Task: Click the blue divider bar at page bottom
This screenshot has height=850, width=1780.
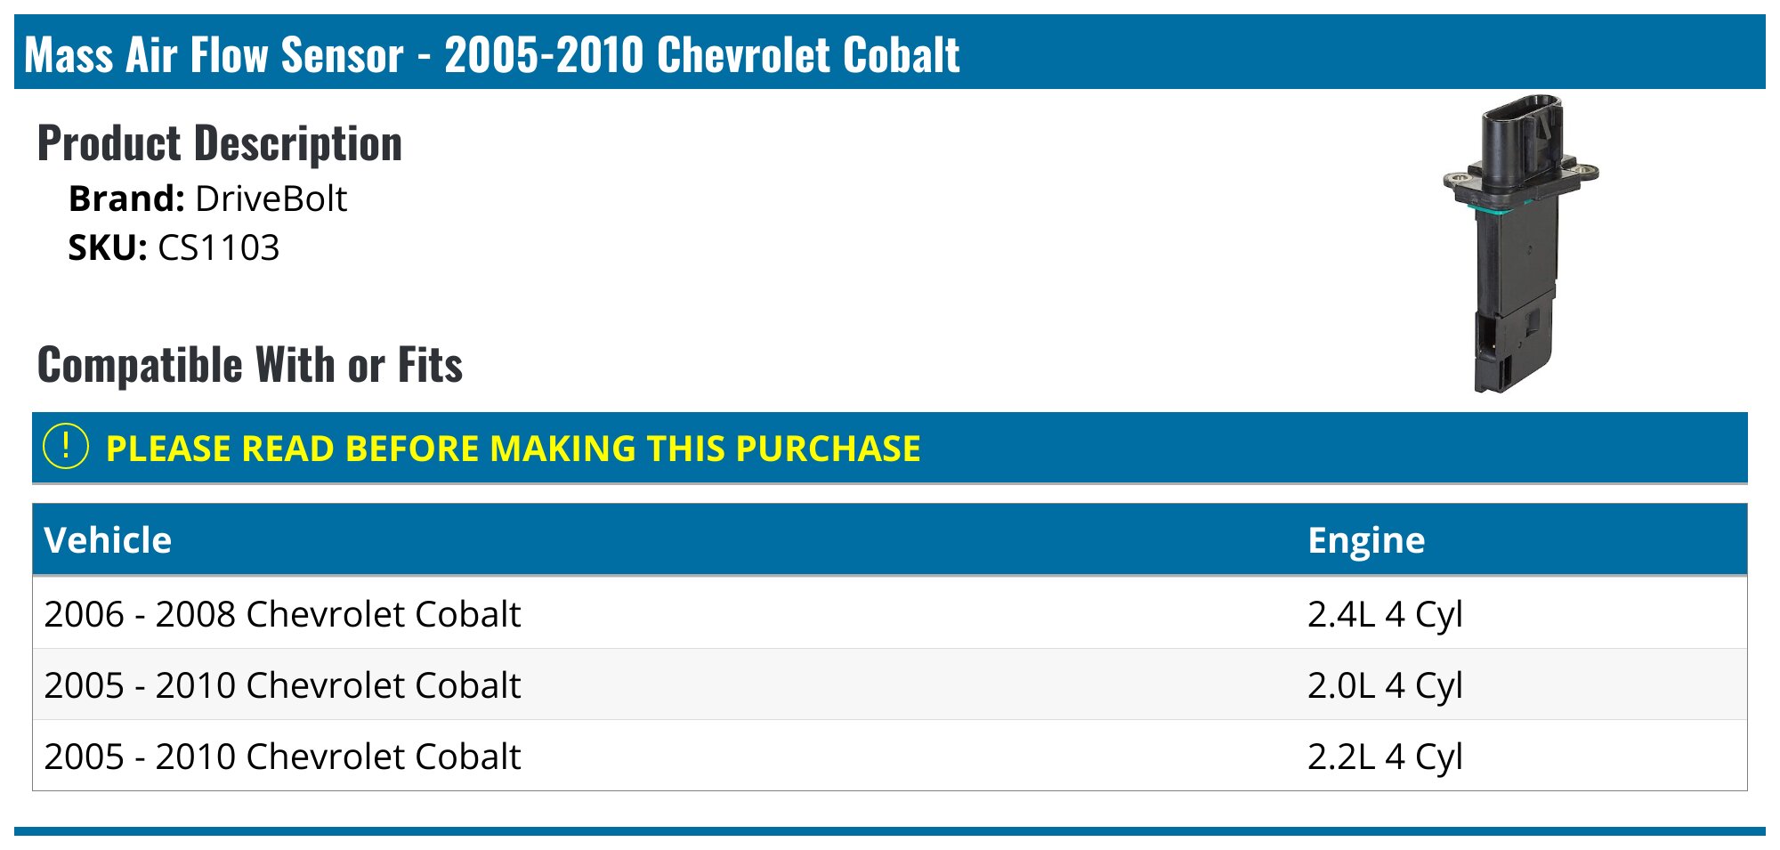Action: click(x=890, y=831)
